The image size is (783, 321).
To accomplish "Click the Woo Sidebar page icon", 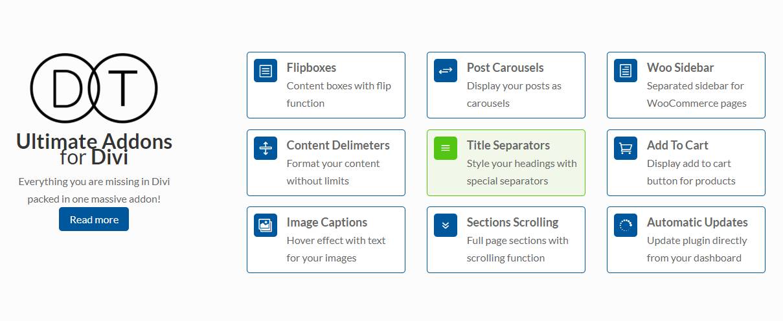I will point(626,71).
